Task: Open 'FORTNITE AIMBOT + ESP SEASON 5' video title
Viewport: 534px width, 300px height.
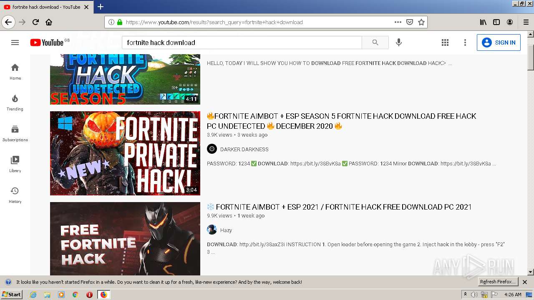Action: [x=341, y=121]
